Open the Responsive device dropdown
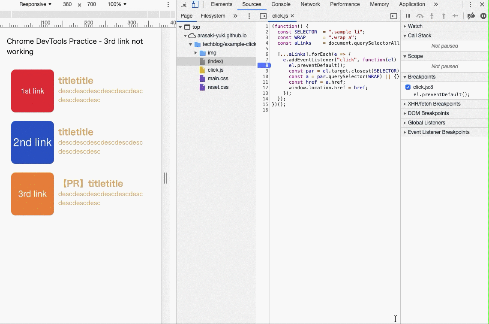Image resolution: width=489 pixels, height=324 pixels. point(35,4)
